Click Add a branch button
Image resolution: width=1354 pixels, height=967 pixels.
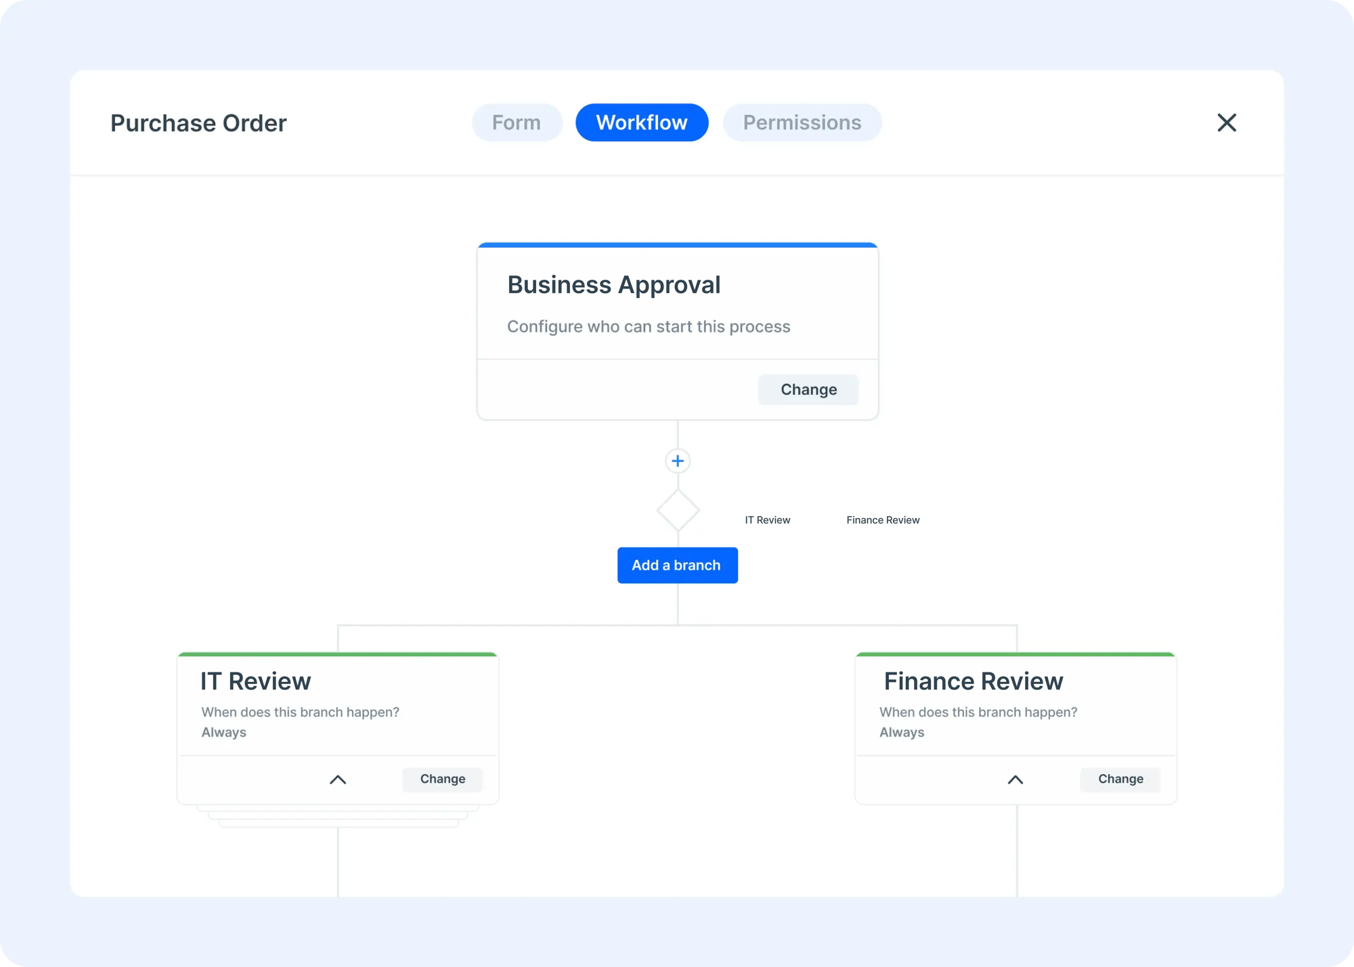tap(676, 565)
